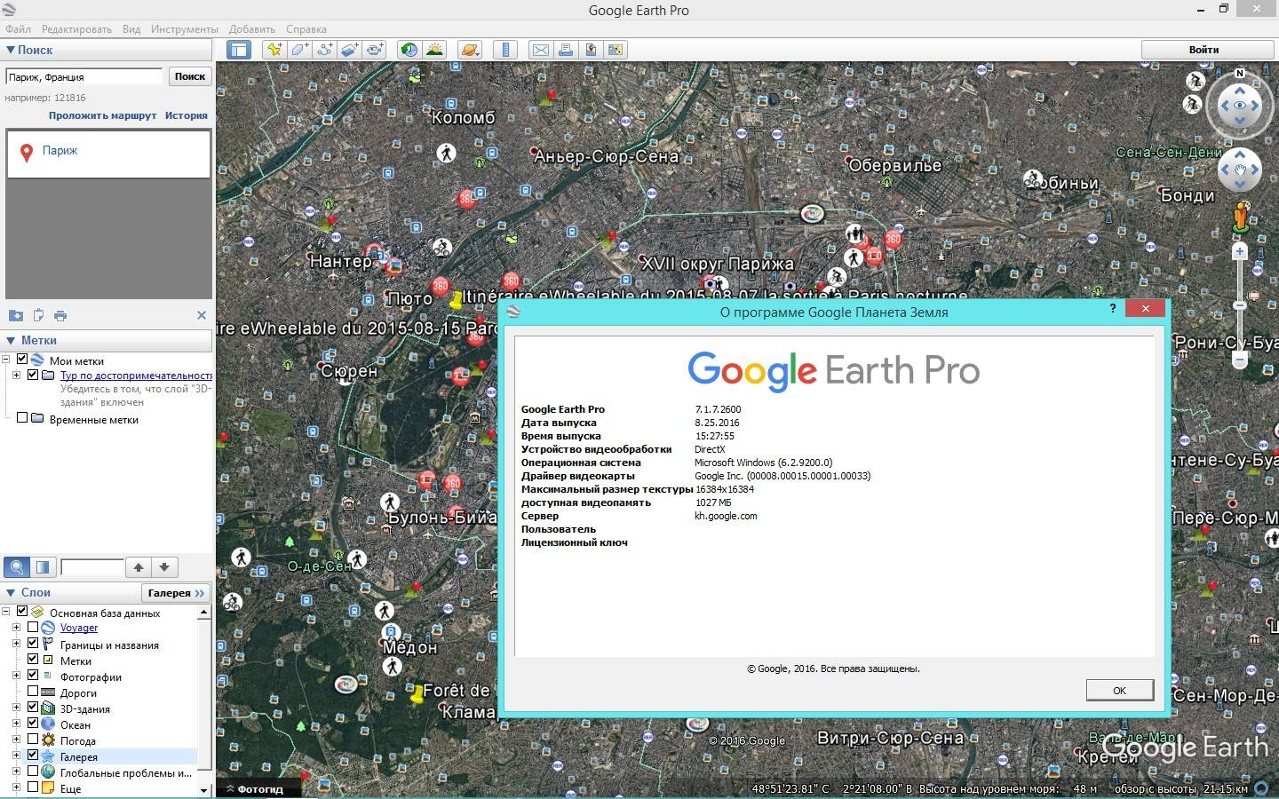This screenshot has width=1279, height=799.
Task: Add a placemark with the yellow pushpin tool
Action: [x=274, y=50]
